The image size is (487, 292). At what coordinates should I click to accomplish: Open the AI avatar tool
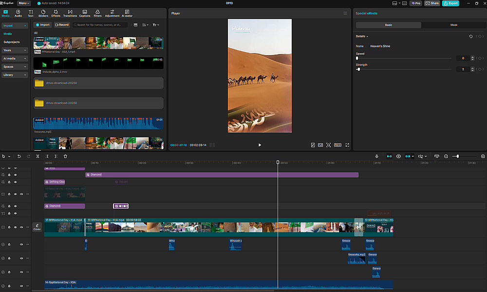pyautogui.click(x=127, y=13)
